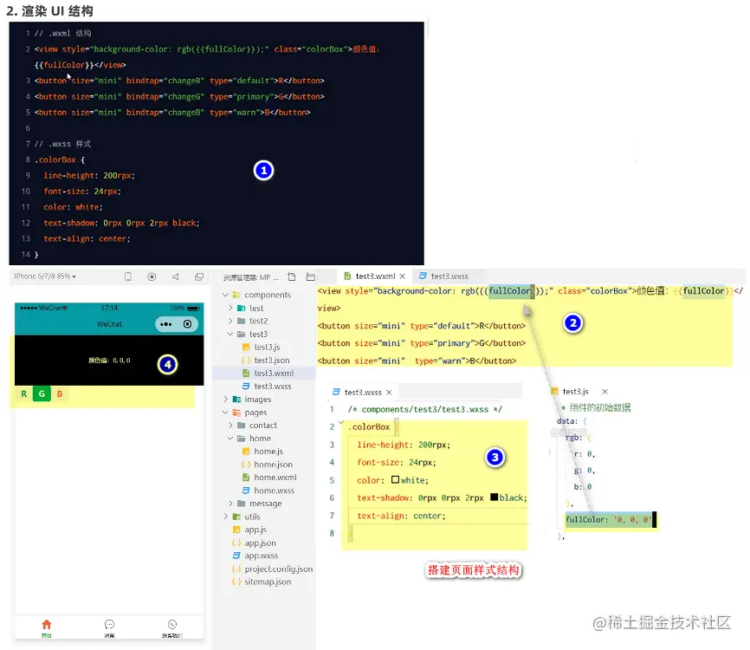The width and height of the screenshot is (750, 650).
Task: Tap the B warn button in the simulator
Action: (x=60, y=394)
